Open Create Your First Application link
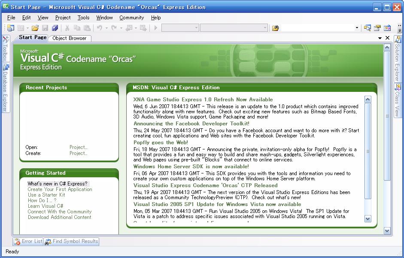The width and height of the screenshot is (404, 258). (60, 189)
